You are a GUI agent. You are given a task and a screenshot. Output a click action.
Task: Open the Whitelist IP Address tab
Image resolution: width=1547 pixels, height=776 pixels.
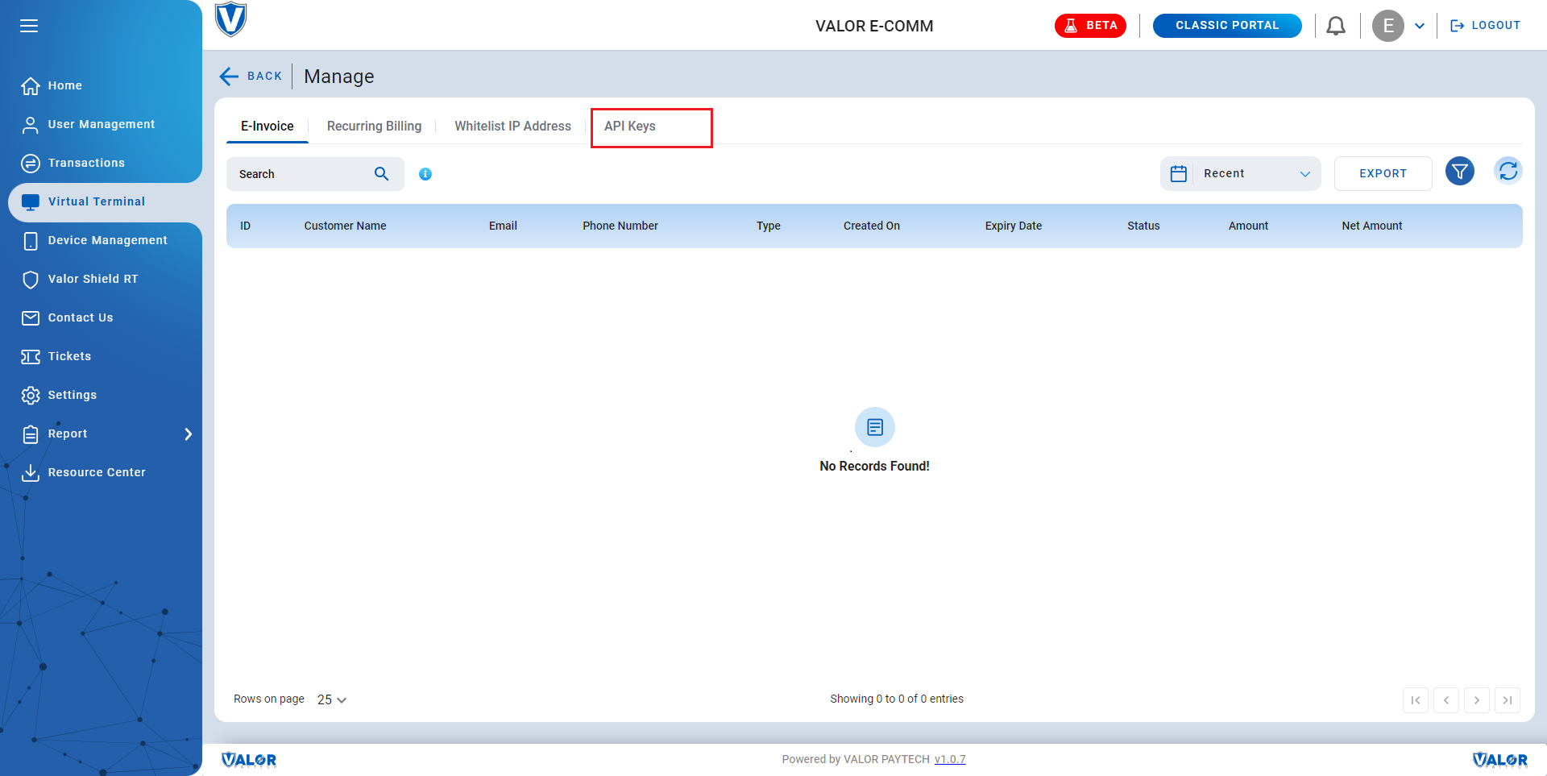click(x=512, y=127)
